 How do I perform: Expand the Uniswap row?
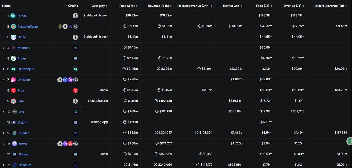click(x=3, y=80)
